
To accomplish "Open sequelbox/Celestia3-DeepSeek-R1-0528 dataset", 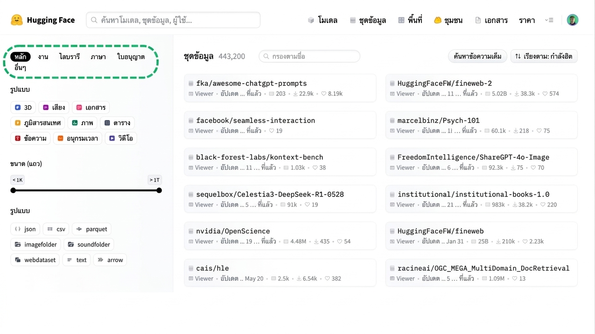I will [280, 199].
